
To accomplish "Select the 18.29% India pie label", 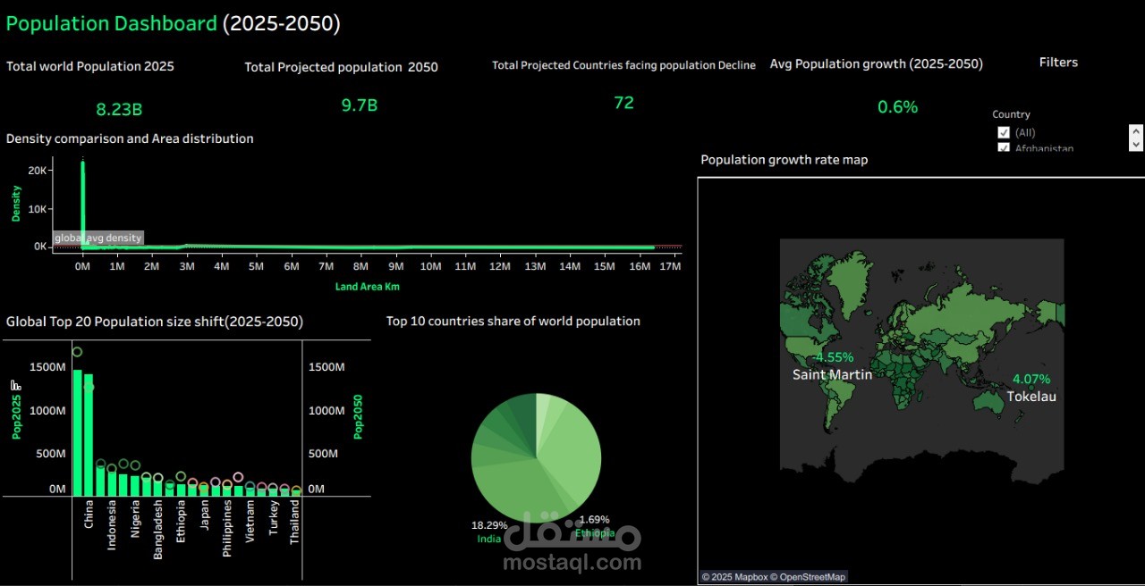I will coord(489,532).
